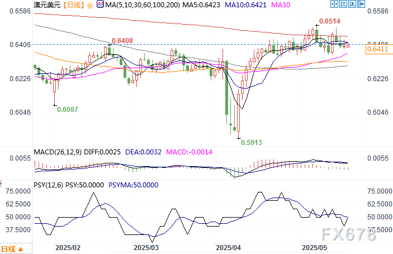Screen dimensions: 393x254
Task: Open the 日线 period selector at bottom left
Action: point(12,249)
